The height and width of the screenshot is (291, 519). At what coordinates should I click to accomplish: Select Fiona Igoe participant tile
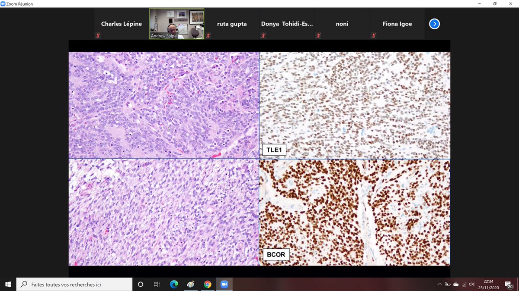[397, 24]
